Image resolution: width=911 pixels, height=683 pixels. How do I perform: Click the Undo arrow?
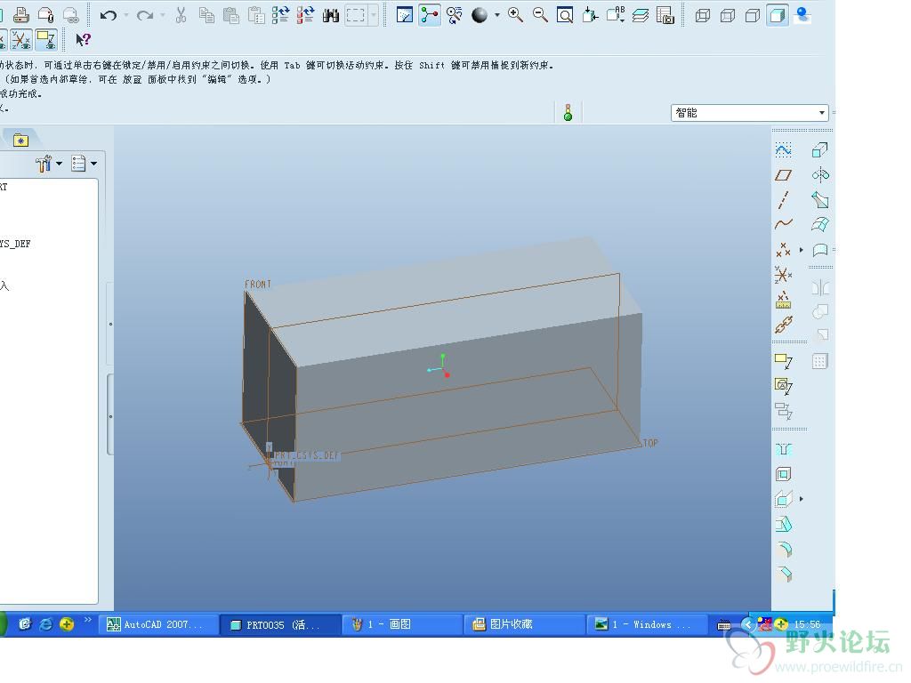tap(108, 15)
